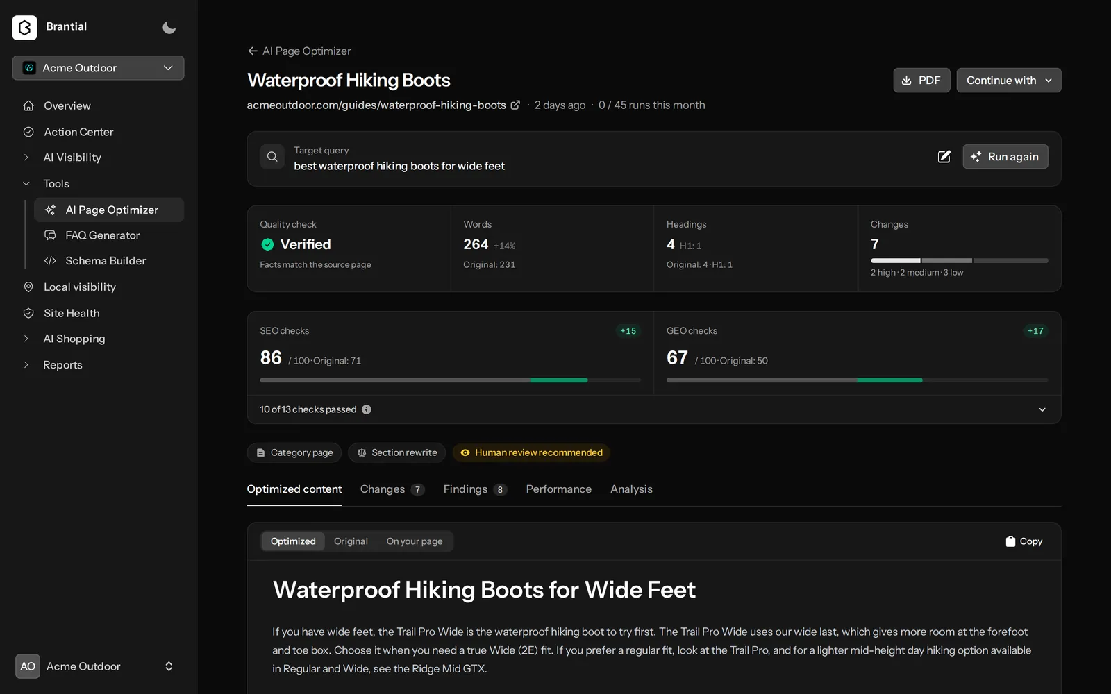Viewport: 1111px width, 694px height.
Task: Click the GEO checks progress bar
Action: click(857, 380)
